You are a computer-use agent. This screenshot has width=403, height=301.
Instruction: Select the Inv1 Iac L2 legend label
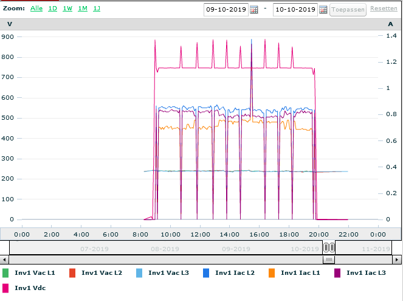pos(235,273)
